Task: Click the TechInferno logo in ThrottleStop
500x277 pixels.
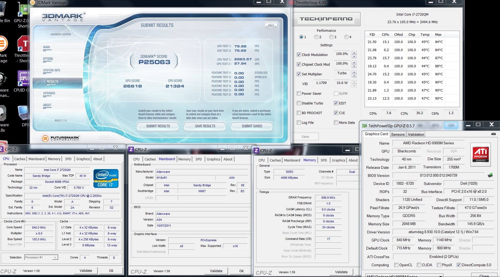Action: (326, 19)
